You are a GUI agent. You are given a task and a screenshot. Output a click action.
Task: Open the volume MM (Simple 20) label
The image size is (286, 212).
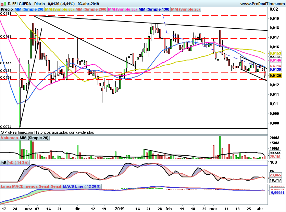point(34,138)
